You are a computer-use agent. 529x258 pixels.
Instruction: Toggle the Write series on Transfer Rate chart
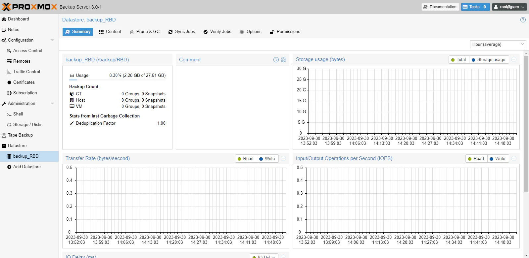coord(267,159)
